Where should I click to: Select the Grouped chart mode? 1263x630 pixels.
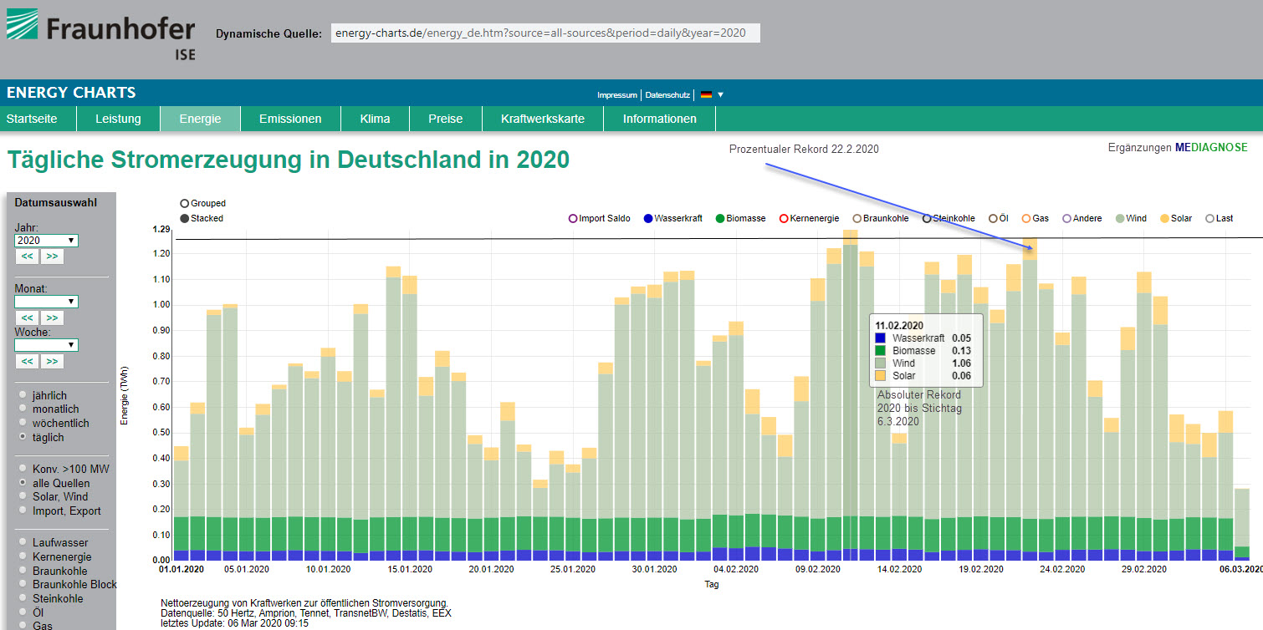184,204
